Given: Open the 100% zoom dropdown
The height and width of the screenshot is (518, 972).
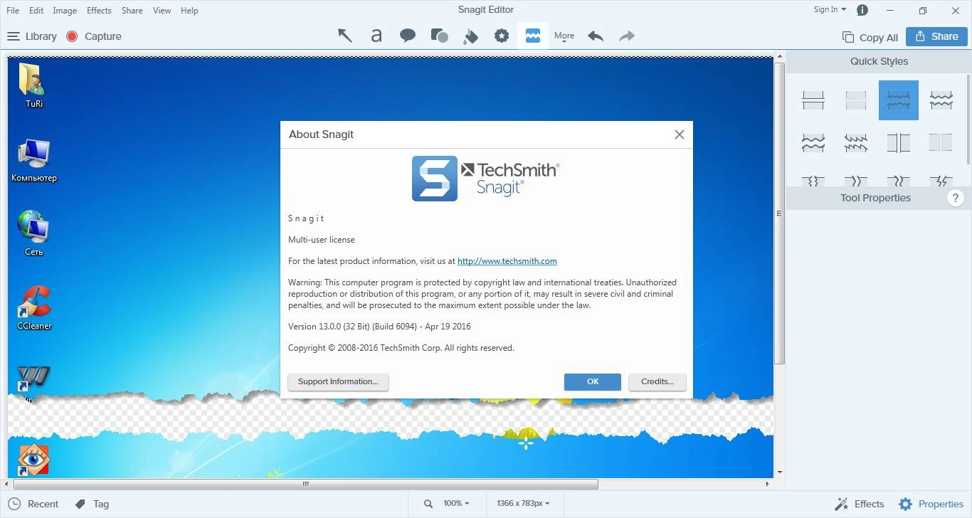Looking at the screenshot, I should (x=456, y=504).
